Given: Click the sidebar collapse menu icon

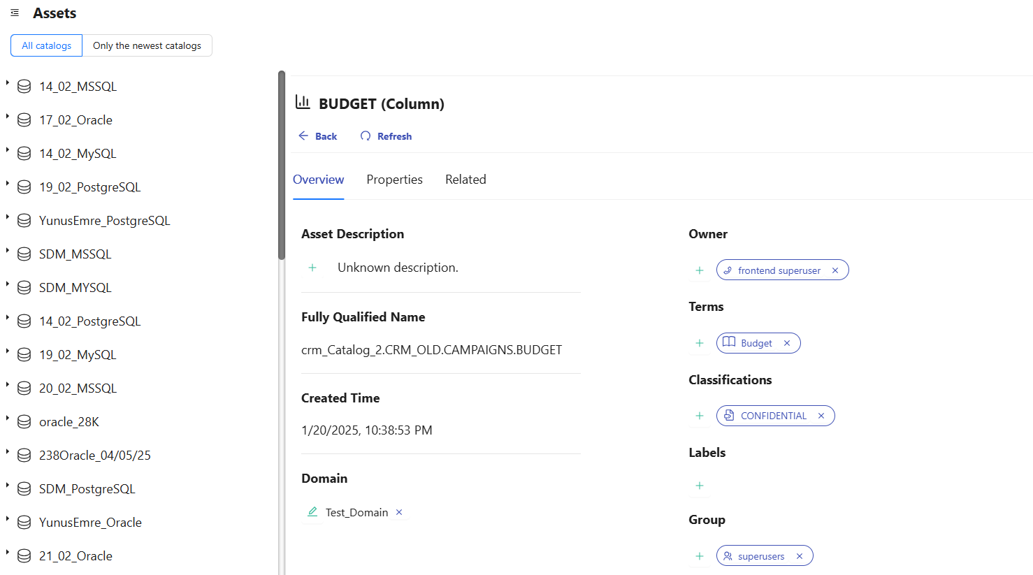Looking at the screenshot, I should (x=15, y=13).
